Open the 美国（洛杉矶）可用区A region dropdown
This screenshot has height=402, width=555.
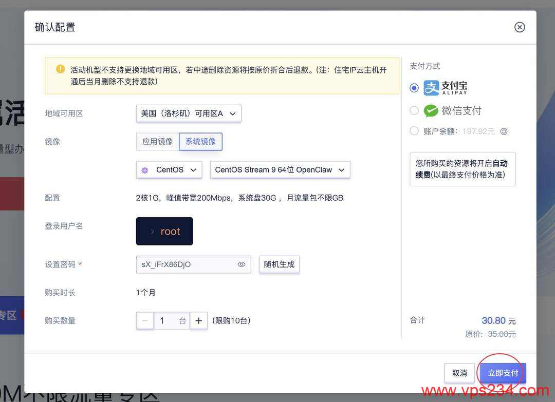tap(188, 113)
